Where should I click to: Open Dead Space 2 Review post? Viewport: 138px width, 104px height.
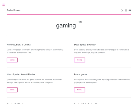[x=85, y=45]
